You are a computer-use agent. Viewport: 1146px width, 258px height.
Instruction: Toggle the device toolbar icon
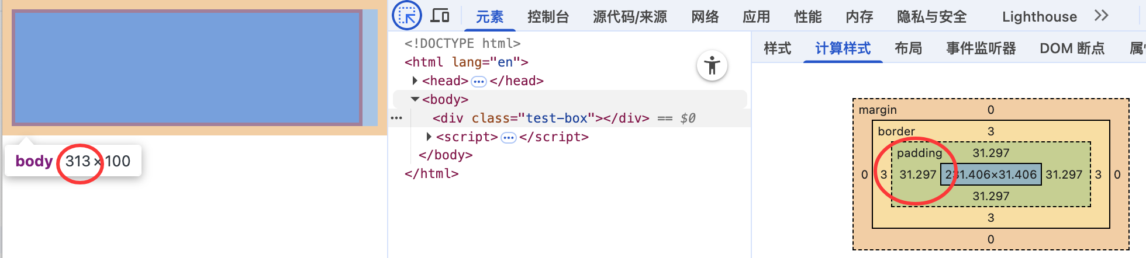click(440, 15)
